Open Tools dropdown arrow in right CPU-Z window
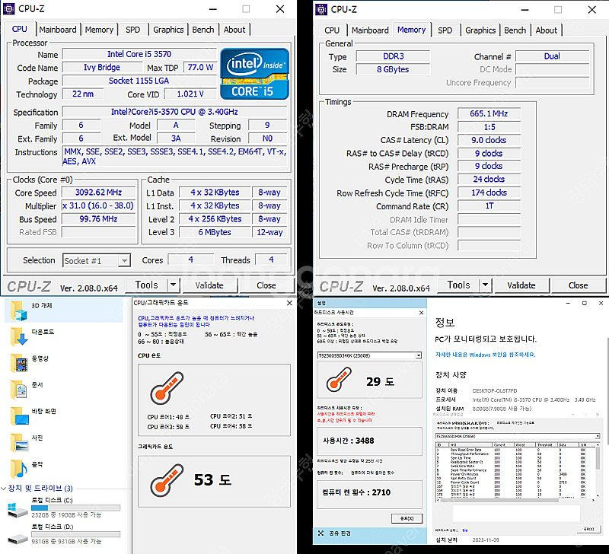 (485, 285)
